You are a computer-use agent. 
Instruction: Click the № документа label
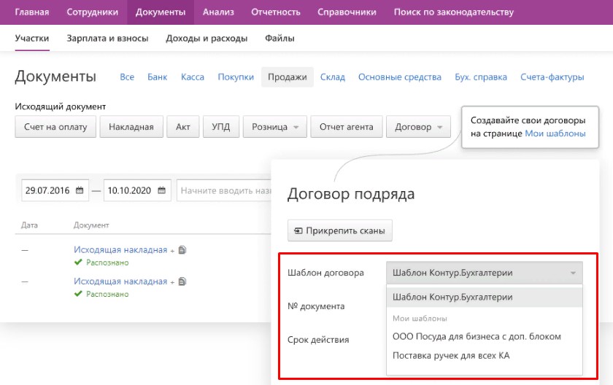tap(316, 306)
